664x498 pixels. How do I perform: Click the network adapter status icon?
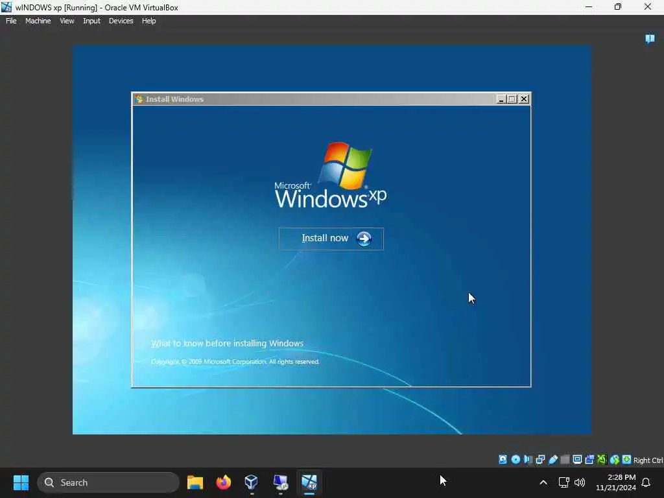click(x=540, y=460)
